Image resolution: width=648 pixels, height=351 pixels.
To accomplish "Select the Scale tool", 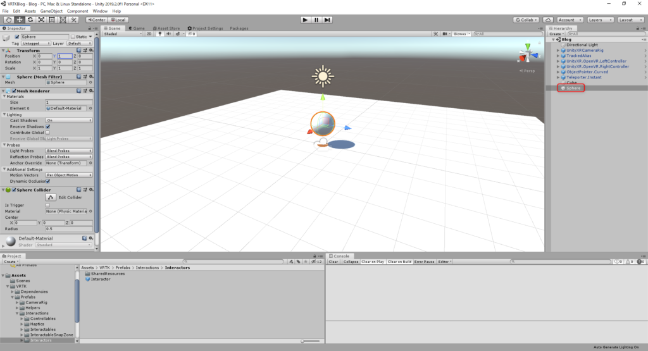I will (x=41, y=20).
